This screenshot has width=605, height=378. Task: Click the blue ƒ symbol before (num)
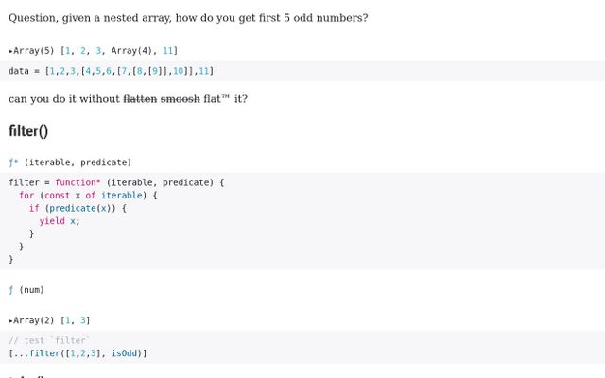[x=10, y=290]
